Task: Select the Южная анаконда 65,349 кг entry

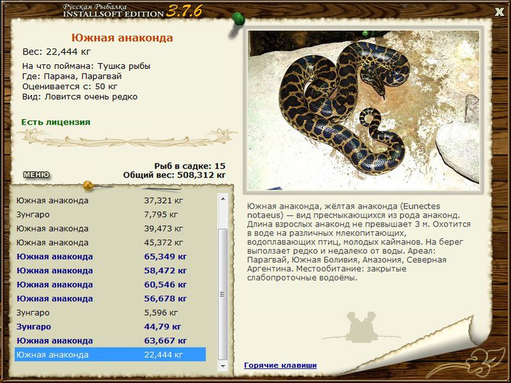Action: [x=110, y=257]
